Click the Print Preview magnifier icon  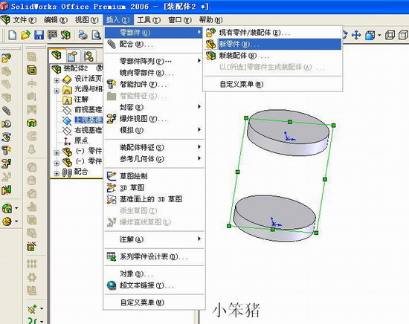[97, 35]
